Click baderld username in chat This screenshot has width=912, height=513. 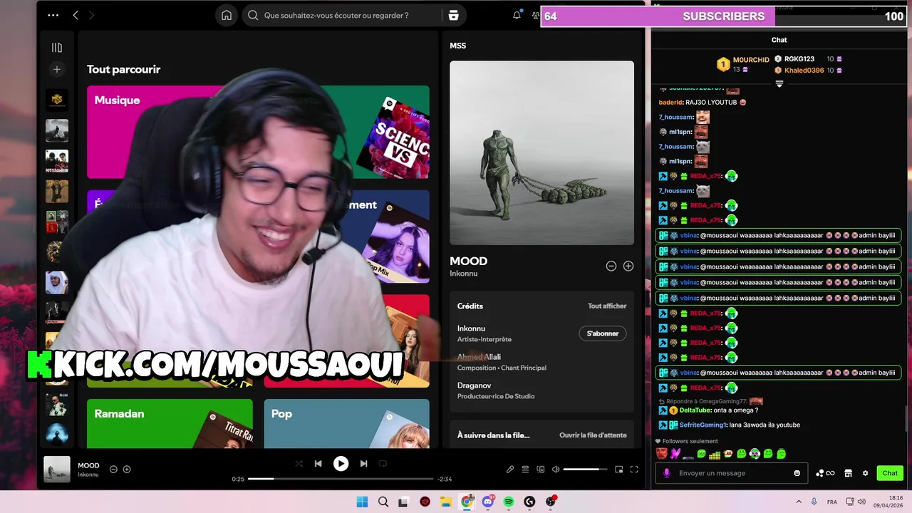(x=670, y=103)
